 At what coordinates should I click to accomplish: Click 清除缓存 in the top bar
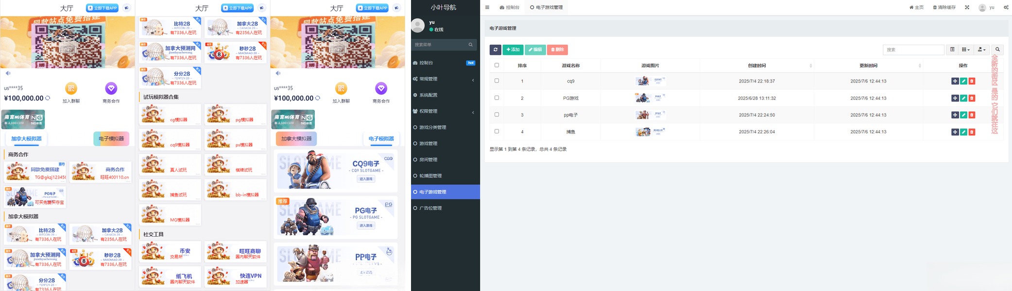coord(944,7)
